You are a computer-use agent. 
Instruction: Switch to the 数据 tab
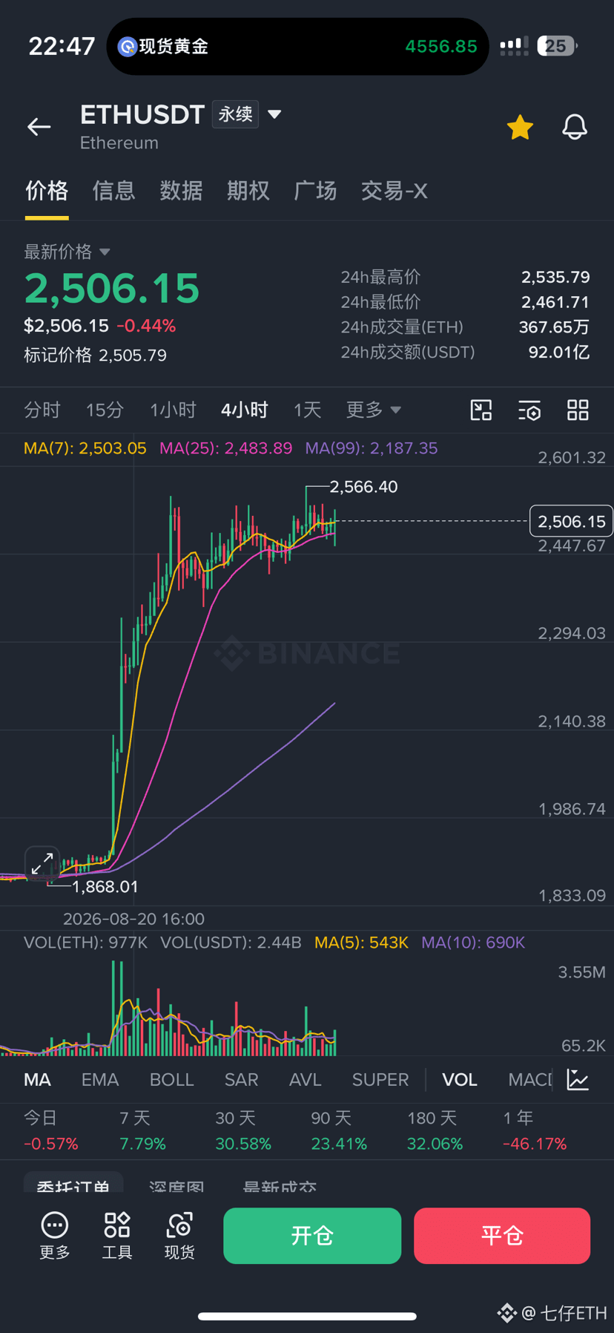(x=181, y=191)
